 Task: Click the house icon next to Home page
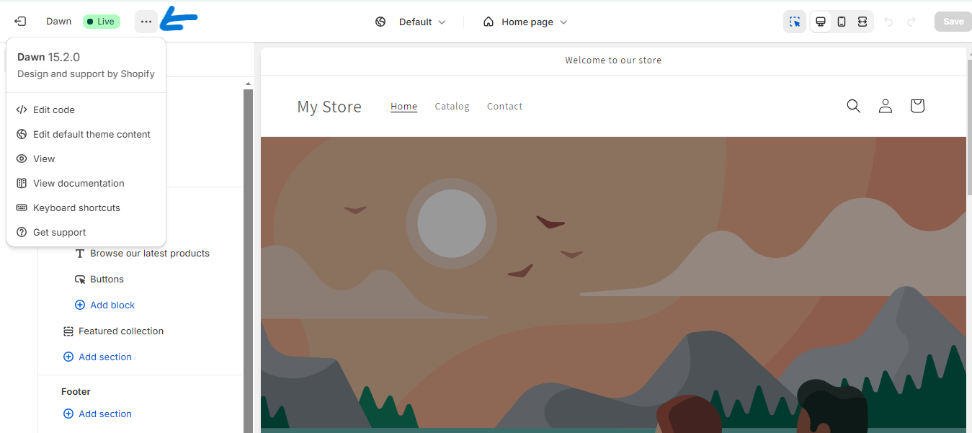[x=489, y=22]
